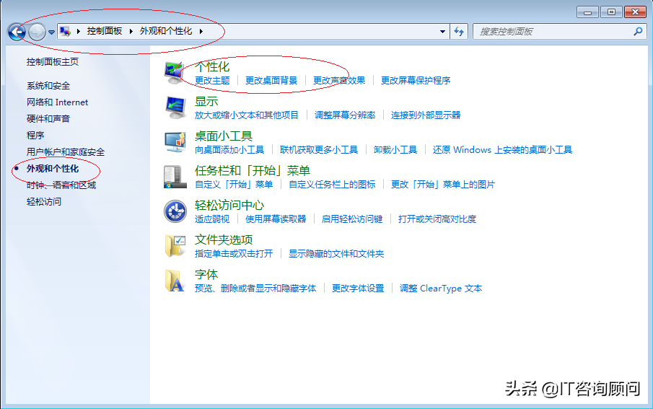Image resolution: width=653 pixels, height=409 pixels.
Task: Click the 字体 folder icon
Action: (x=175, y=281)
